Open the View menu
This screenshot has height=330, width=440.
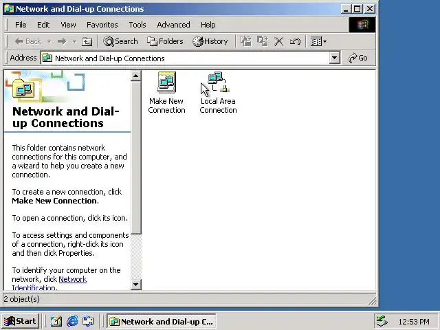tap(68, 25)
